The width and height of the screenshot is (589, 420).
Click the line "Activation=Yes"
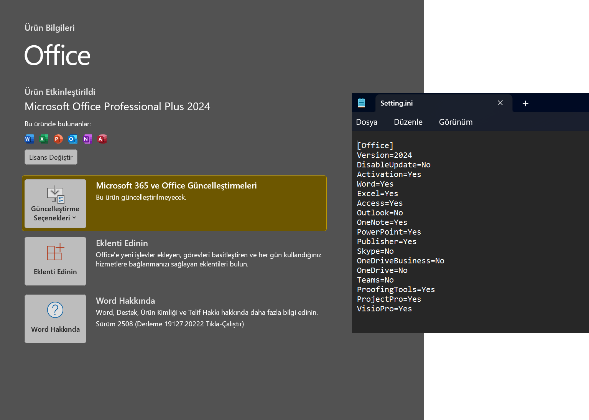389,174
